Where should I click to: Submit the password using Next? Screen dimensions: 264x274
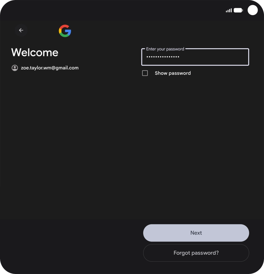tap(196, 233)
